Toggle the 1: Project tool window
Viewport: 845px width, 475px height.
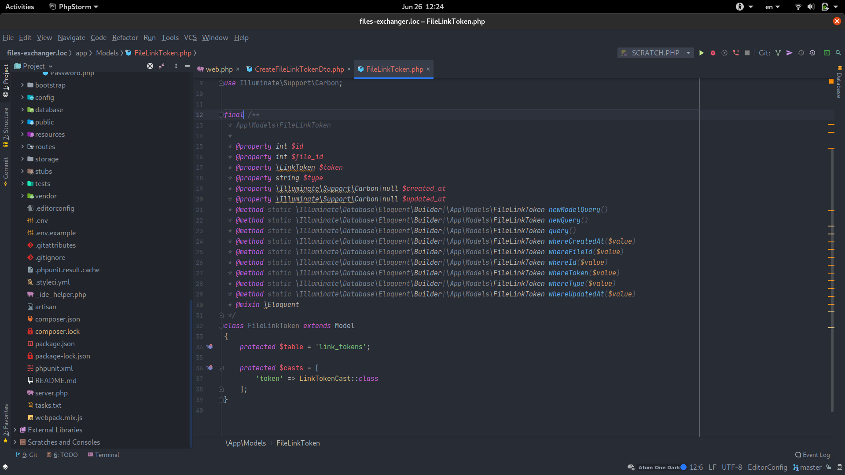pyautogui.click(x=6, y=80)
